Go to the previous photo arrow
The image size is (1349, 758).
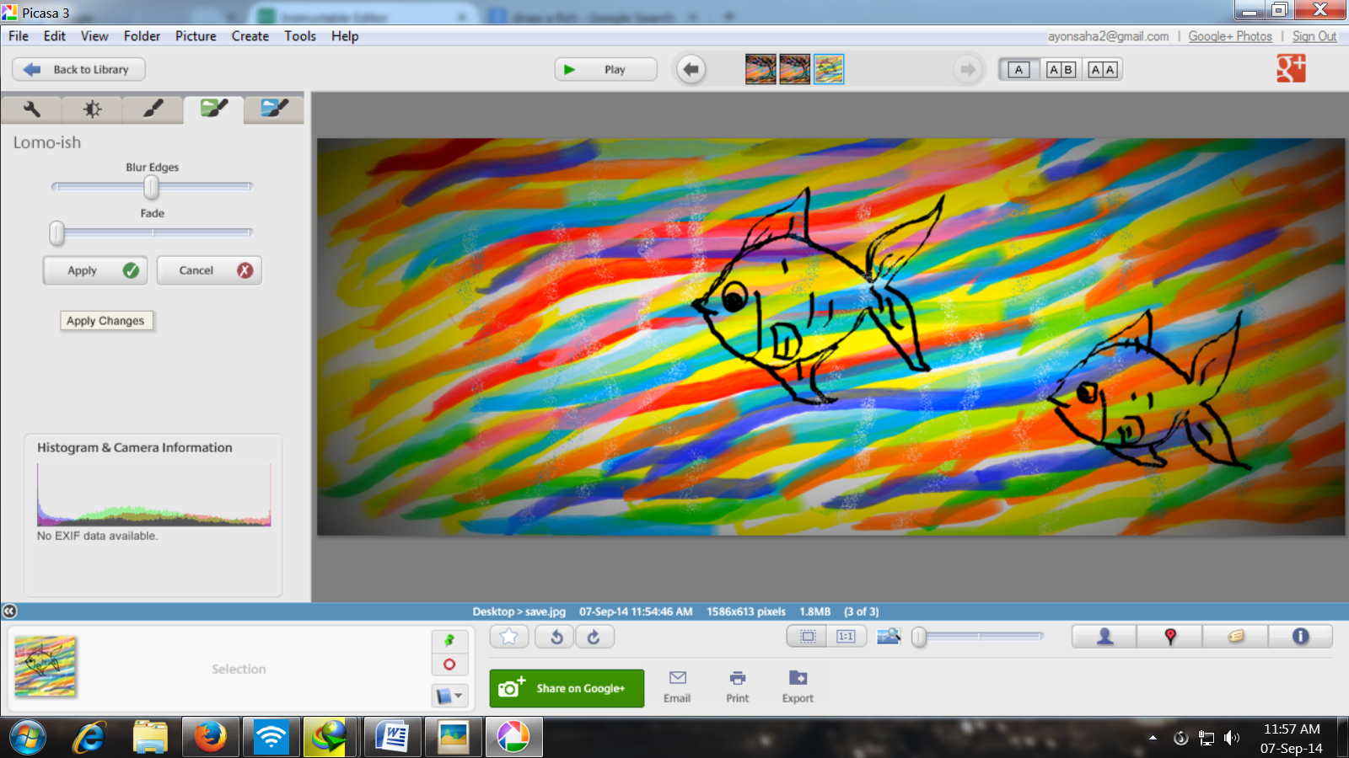[x=691, y=69]
